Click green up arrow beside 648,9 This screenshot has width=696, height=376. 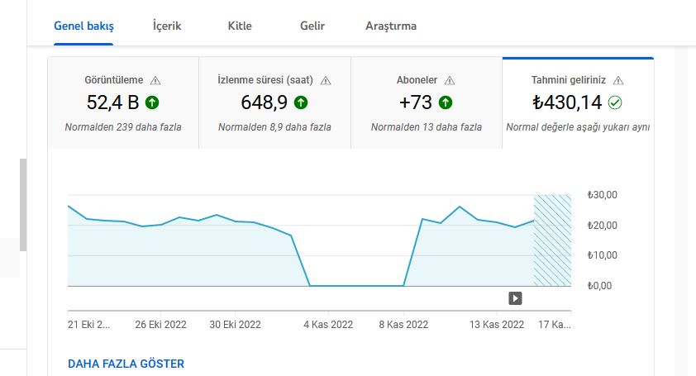tap(301, 102)
